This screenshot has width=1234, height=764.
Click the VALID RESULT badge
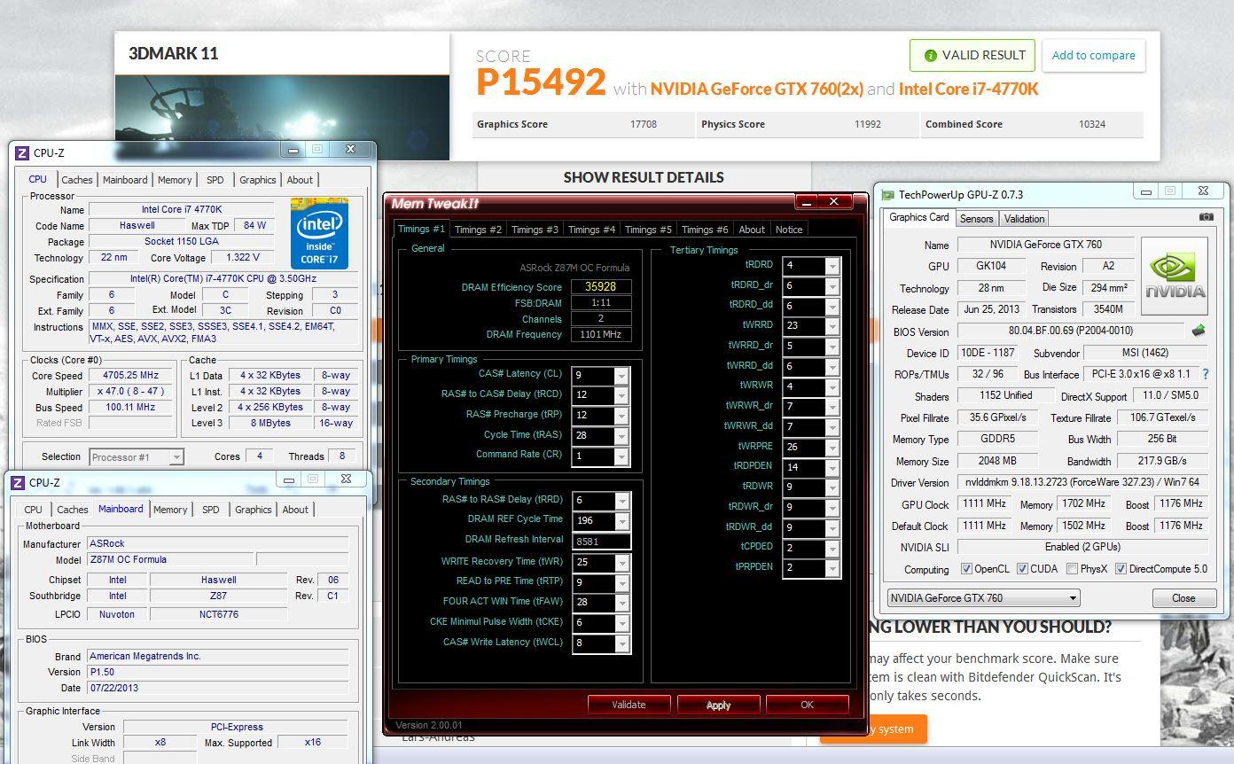pos(972,55)
